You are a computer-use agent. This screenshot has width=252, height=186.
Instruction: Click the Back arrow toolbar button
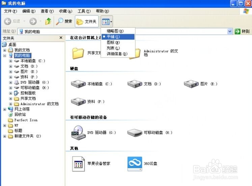tap(7, 21)
